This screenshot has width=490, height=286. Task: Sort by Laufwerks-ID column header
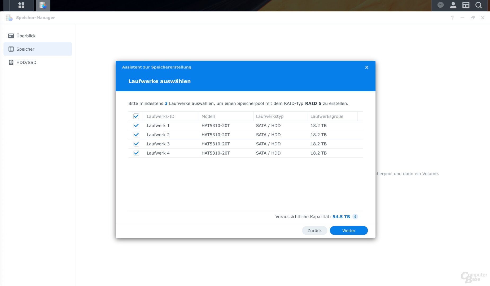pyautogui.click(x=171, y=116)
